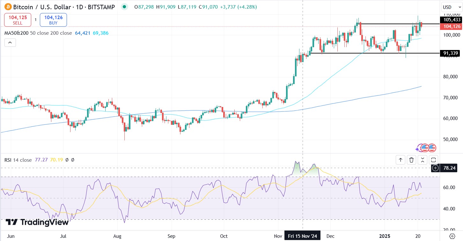
Task: Delete the RSI pane using trash icon
Action: click(x=412, y=160)
